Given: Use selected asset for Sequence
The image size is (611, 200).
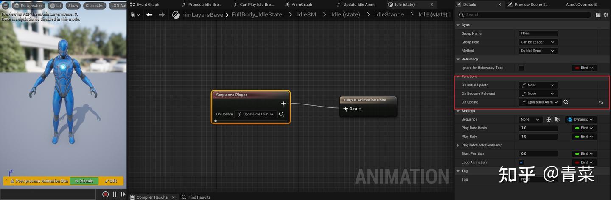Looking at the screenshot, I should [x=549, y=120].
